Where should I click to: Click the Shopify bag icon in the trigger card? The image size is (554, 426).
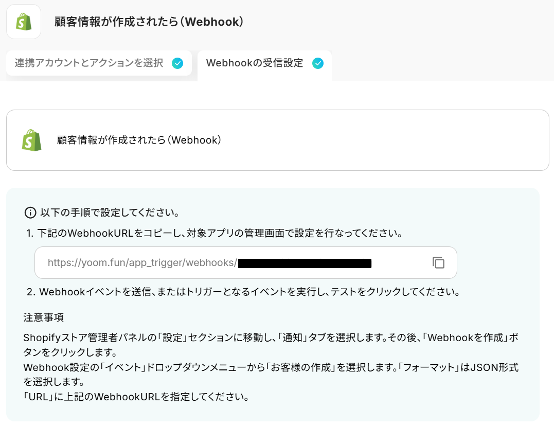pyautogui.click(x=31, y=140)
